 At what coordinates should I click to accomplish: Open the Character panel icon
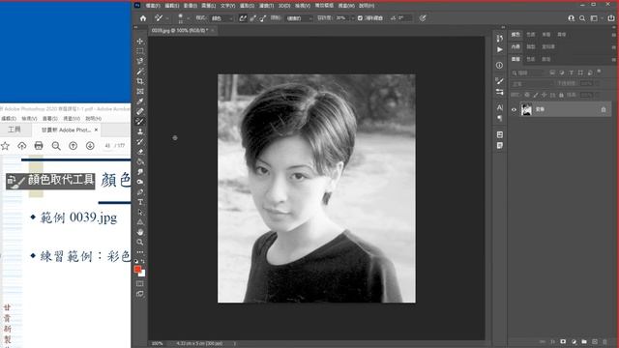(x=500, y=107)
